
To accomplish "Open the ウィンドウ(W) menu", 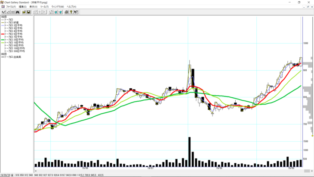I will pyautogui.click(x=58, y=7).
